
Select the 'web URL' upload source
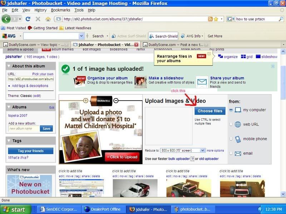click(x=231, y=124)
